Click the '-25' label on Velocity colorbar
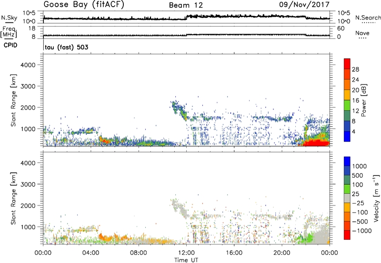Screen dimensions: 381x263 [x=358, y=203]
